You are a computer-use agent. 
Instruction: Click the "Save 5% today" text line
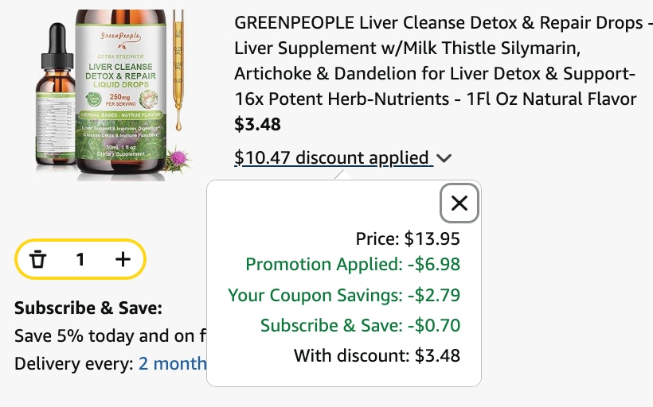[111, 336]
